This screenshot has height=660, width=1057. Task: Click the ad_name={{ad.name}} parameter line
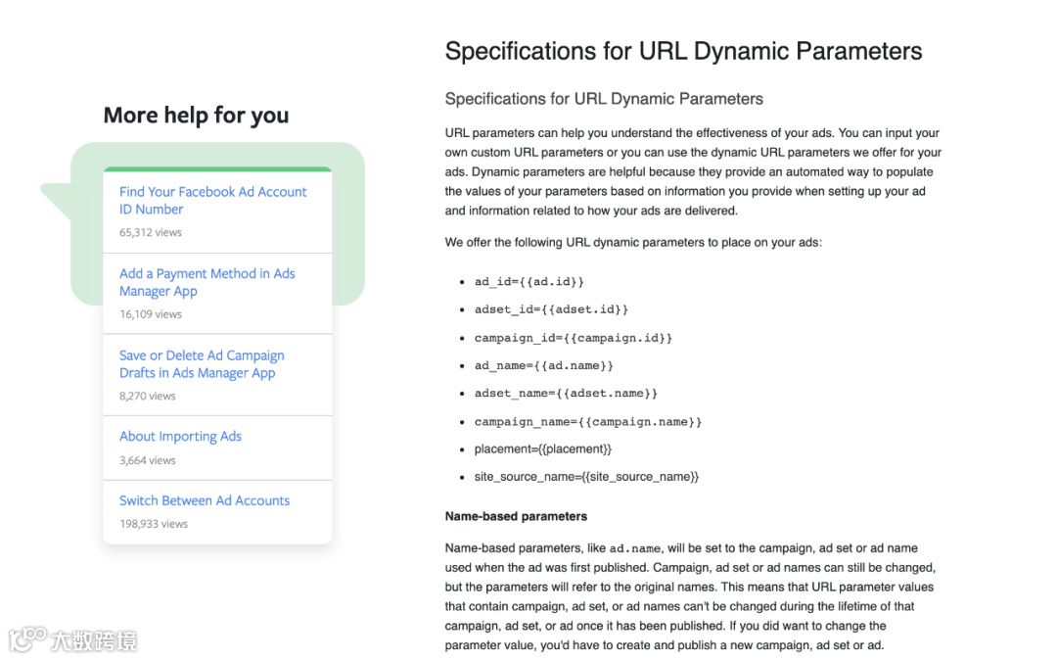[x=543, y=365]
